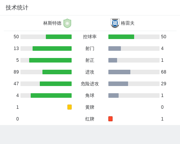Open the 格雷夫 team name link

click(x=127, y=23)
